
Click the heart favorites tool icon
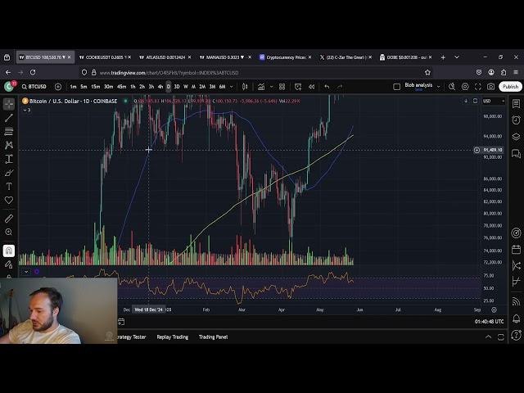[x=9, y=200]
